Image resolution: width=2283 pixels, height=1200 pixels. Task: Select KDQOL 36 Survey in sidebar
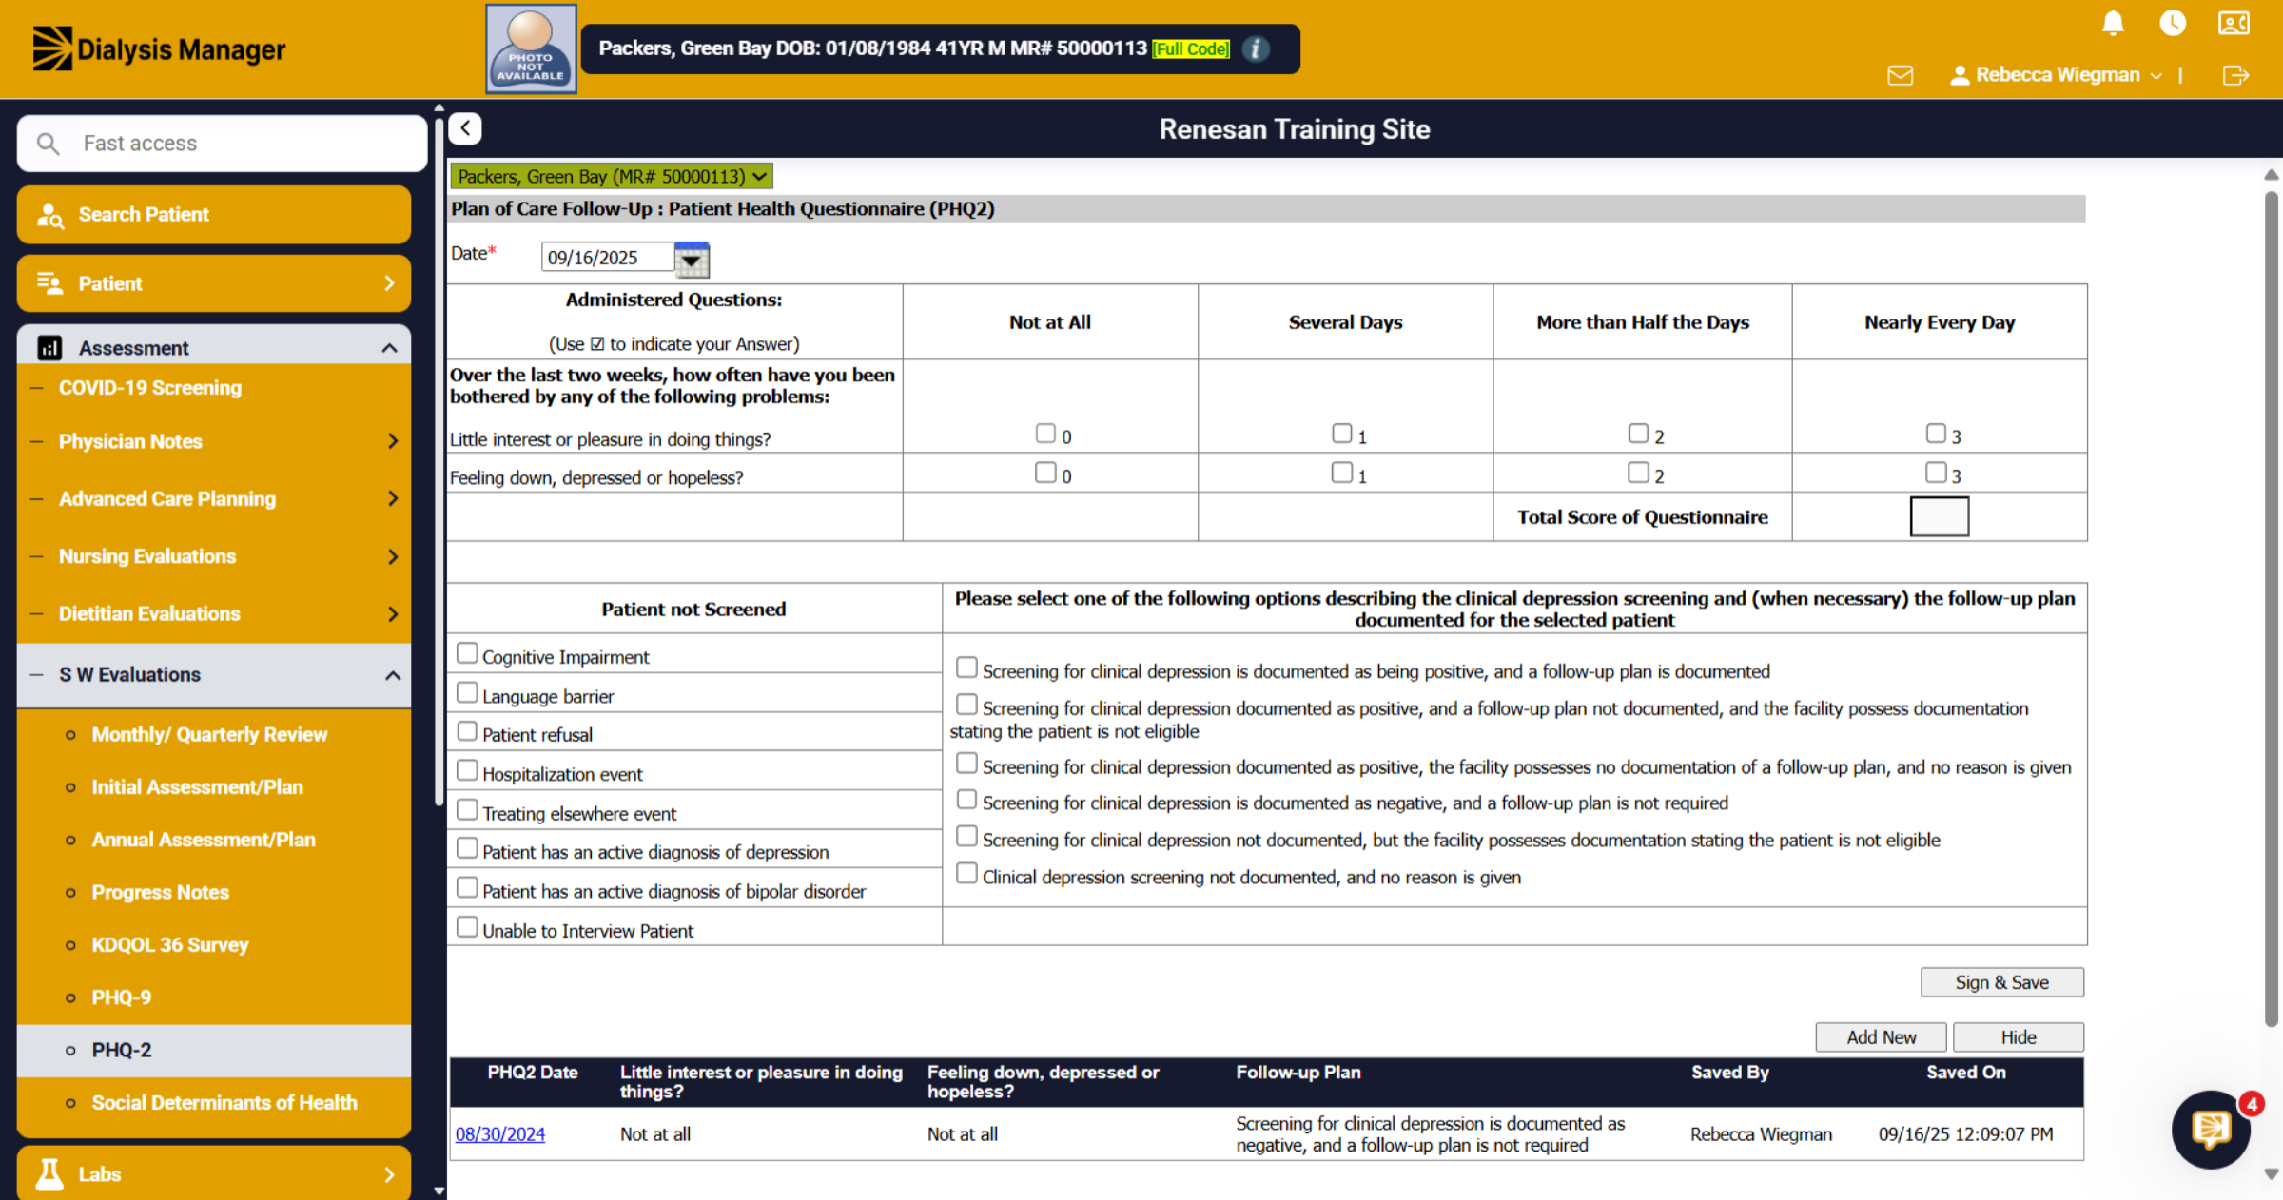(170, 945)
